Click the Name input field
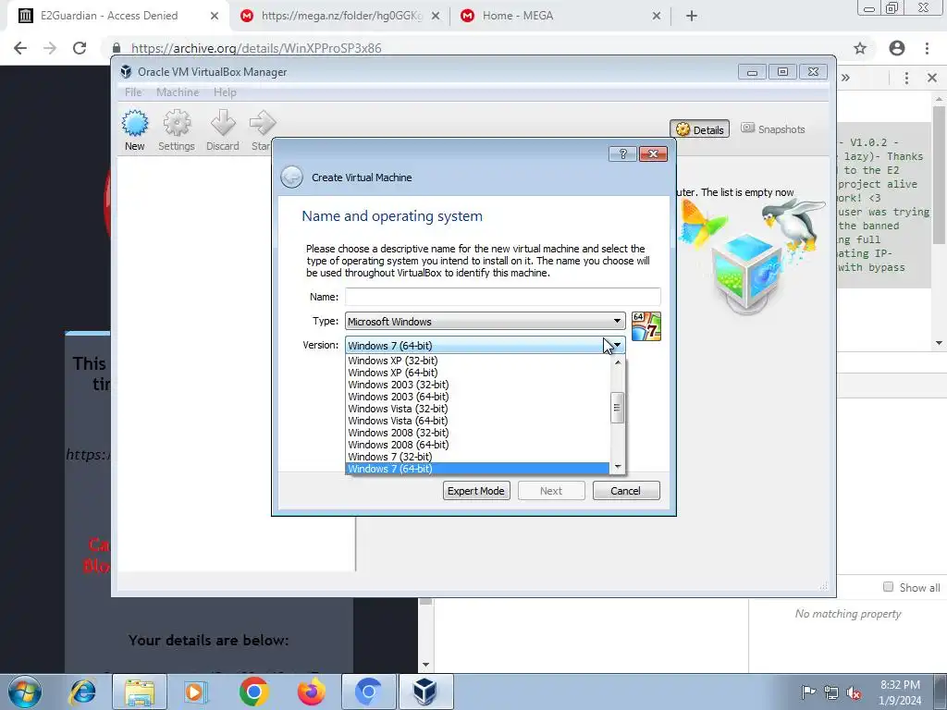The image size is (947, 710). [x=502, y=297]
